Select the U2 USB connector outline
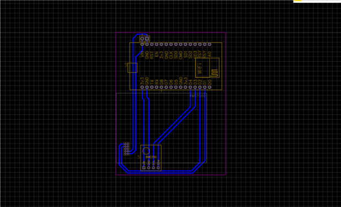This screenshot has height=207, width=341. 132,67
